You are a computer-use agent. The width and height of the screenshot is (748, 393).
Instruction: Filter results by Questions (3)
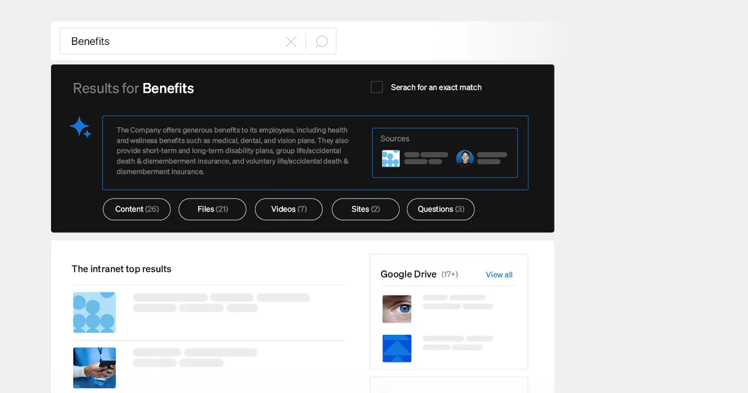[441, 209]
